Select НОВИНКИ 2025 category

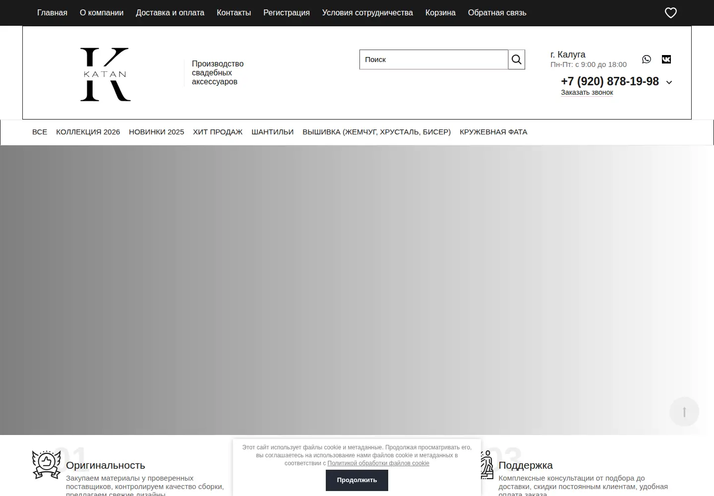click(x=156, y=132)
